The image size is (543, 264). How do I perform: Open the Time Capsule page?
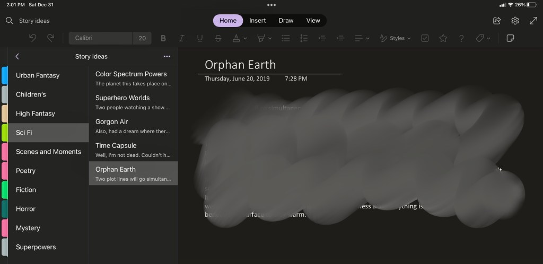(x=133, y=149)
